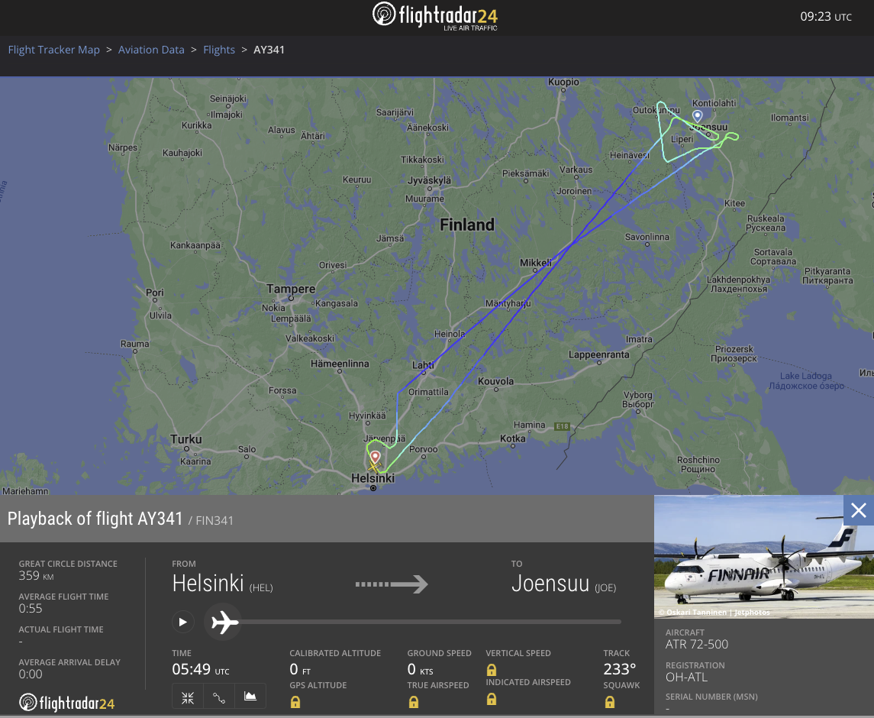The image size is (874, 718).
Task: Click the 09:23 UTC clock
Action: tap(826, 17)
